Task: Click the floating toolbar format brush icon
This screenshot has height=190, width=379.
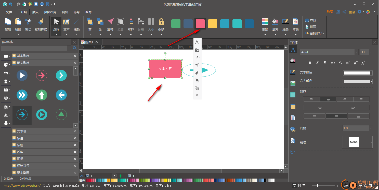Action: point(197,73)
